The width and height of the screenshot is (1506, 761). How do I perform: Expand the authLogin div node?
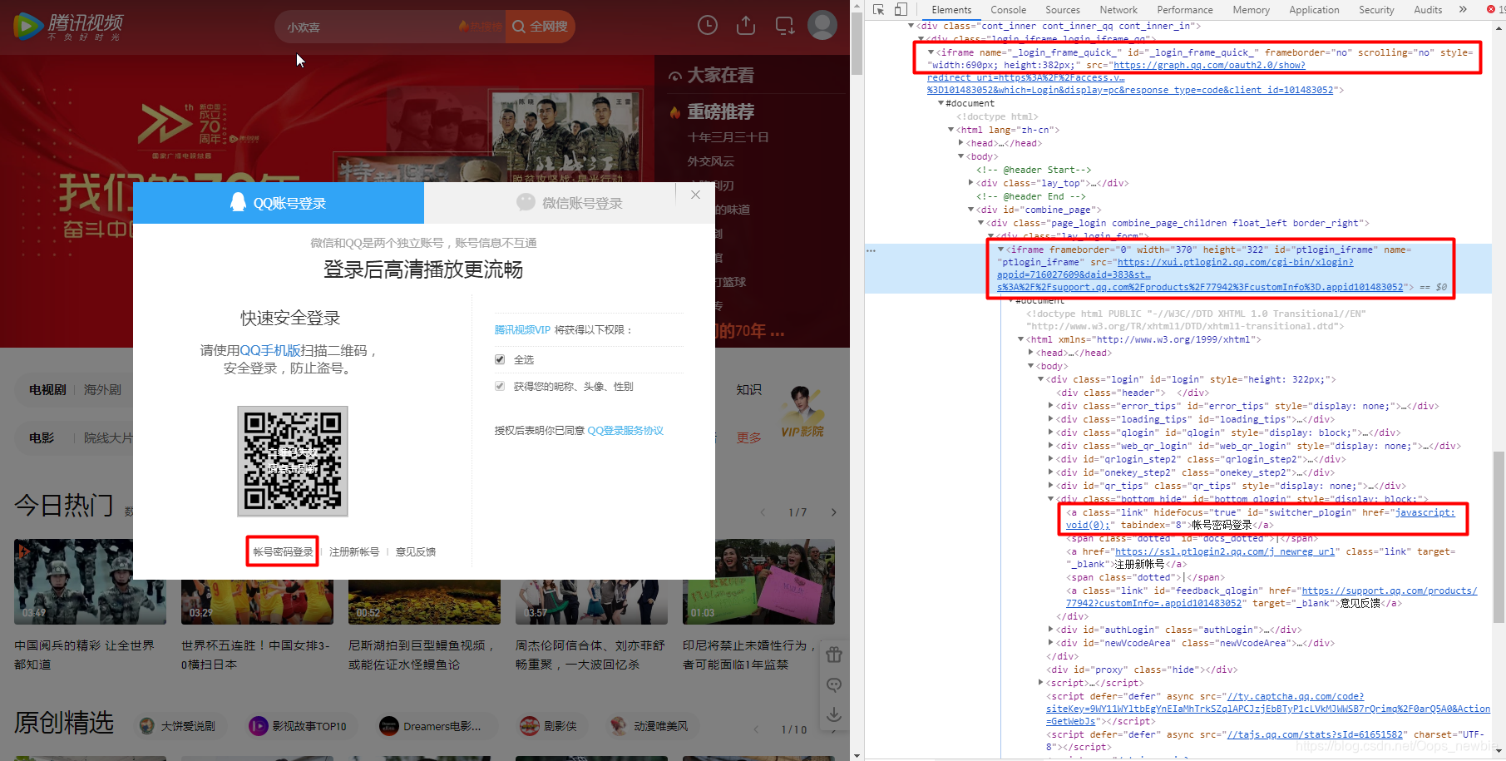coord(1050,630)
